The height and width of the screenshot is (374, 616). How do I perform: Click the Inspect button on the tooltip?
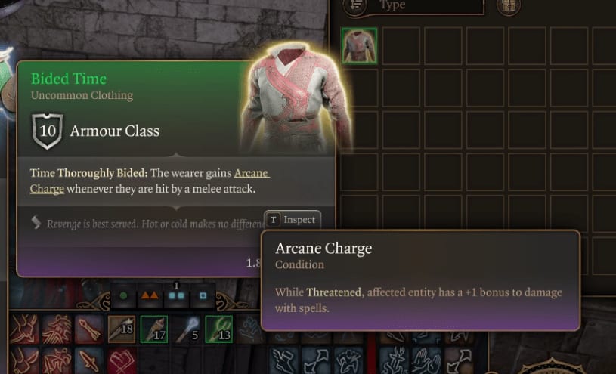click(293, 220)
